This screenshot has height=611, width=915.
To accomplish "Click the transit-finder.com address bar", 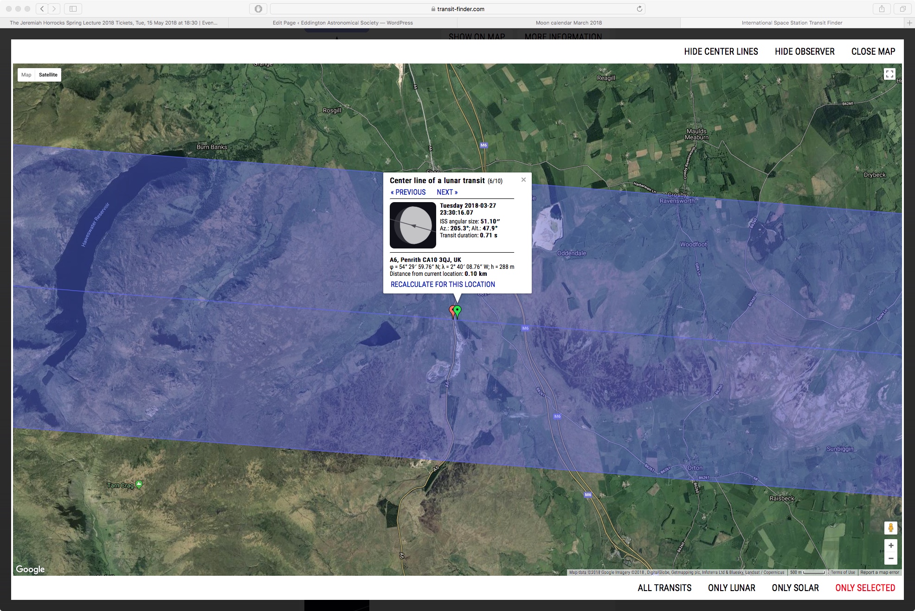I will coord(457,9).
